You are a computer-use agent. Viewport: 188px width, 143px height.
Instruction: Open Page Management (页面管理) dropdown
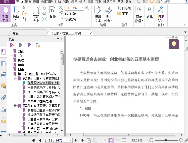[139, 14]
